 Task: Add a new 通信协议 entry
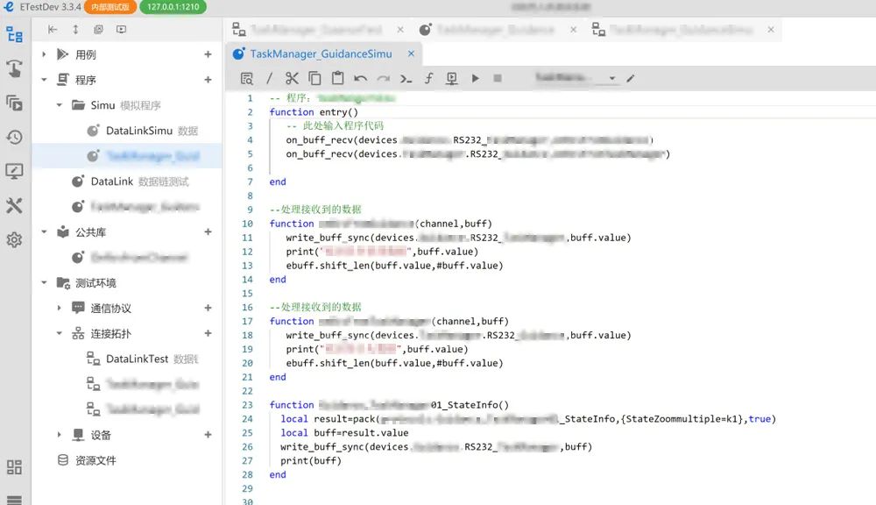click(x=208, y=308)
